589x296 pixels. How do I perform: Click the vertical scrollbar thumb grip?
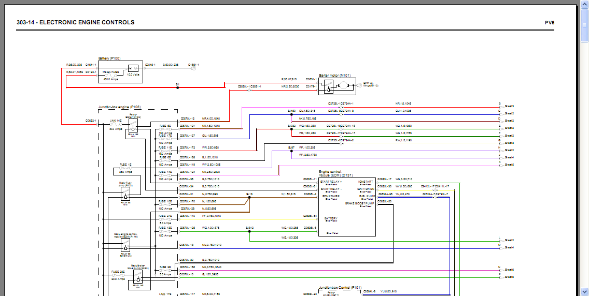[584, 26]
